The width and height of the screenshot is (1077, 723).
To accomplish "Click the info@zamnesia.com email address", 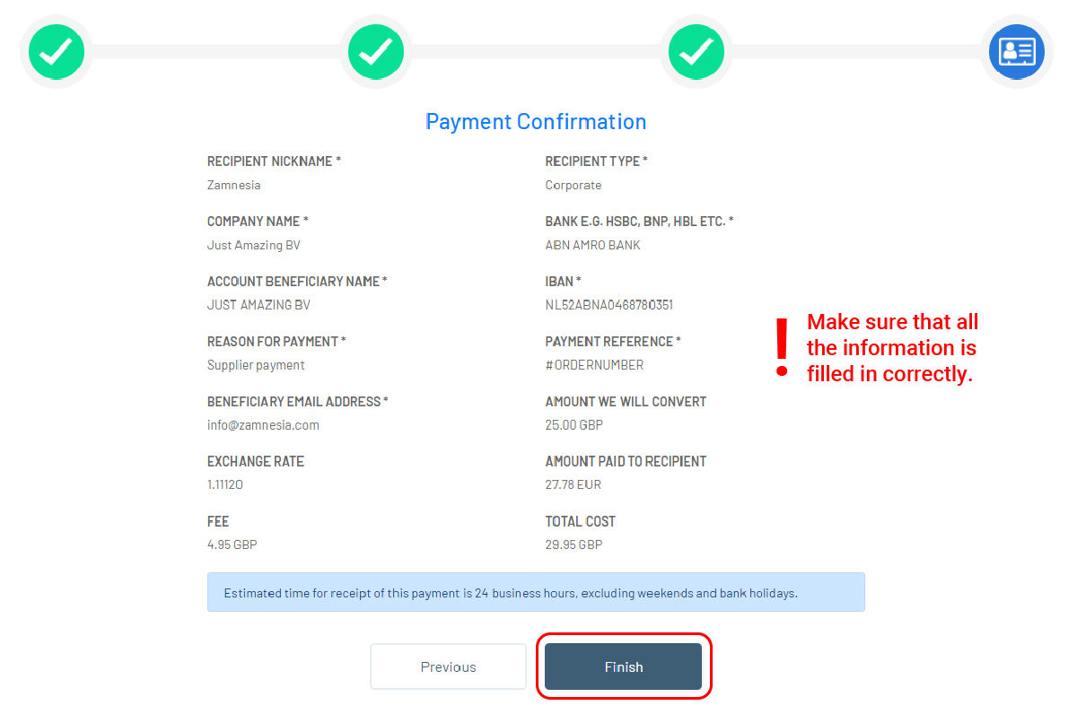I will (x=263, y=425).
